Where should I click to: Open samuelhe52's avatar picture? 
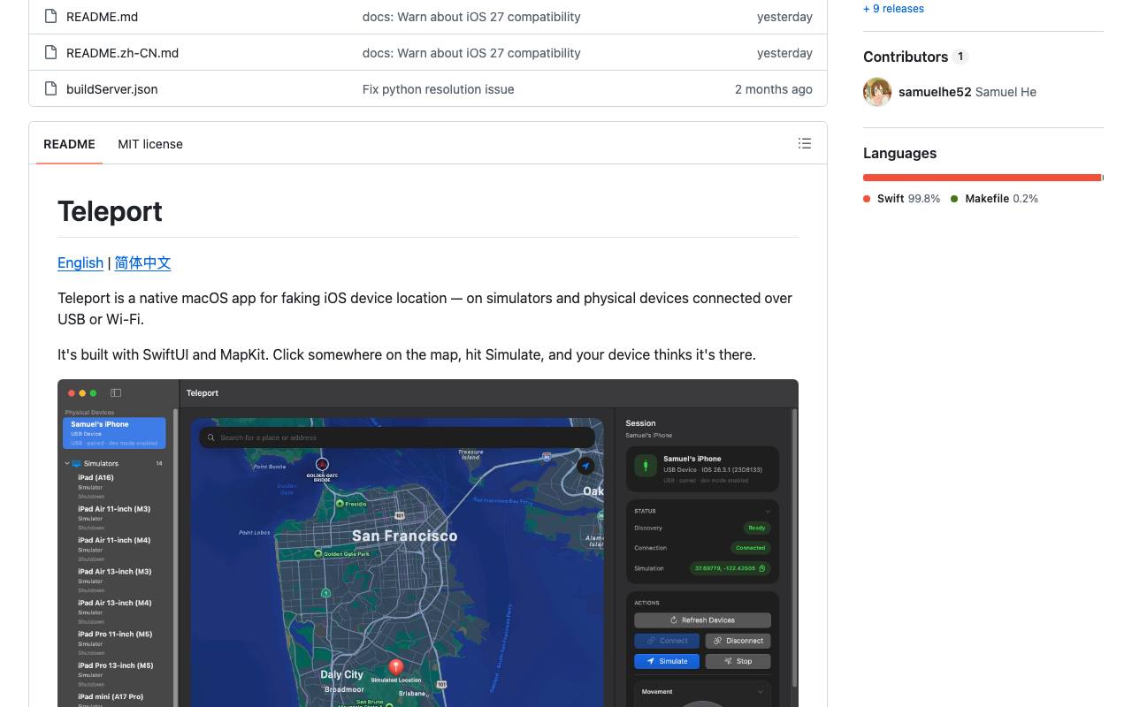pos(877,92)
